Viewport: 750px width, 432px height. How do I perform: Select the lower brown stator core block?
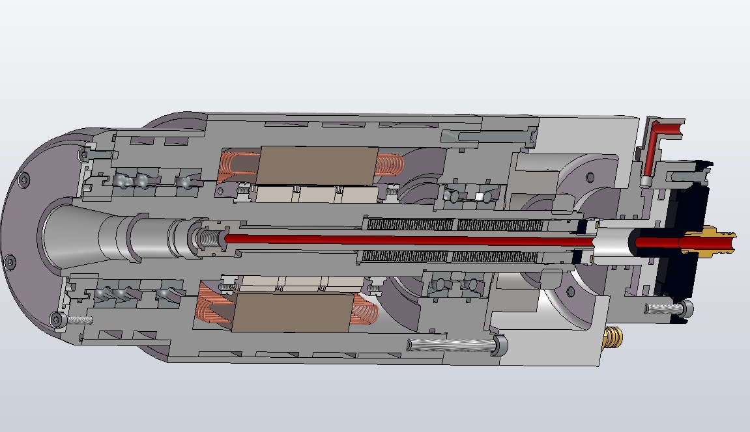pyautogui.click(x=294, y=312)
